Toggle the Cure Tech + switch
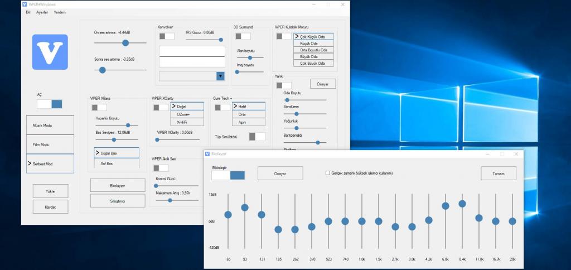The width and height of the screenshot is (571, 270). pyautogui.click(x=222, y=108)
